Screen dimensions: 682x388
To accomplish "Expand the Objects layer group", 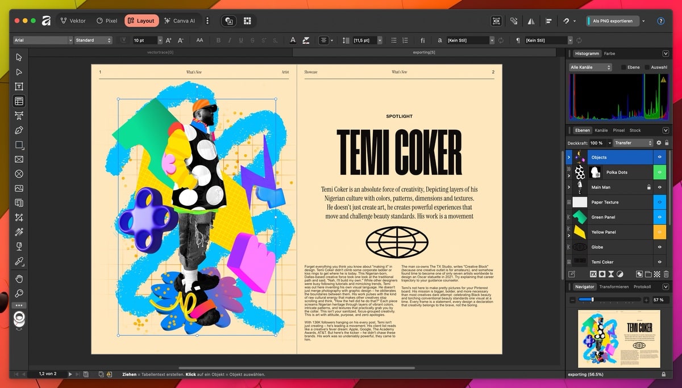I will pyautogui.click(x=569, y=158).
